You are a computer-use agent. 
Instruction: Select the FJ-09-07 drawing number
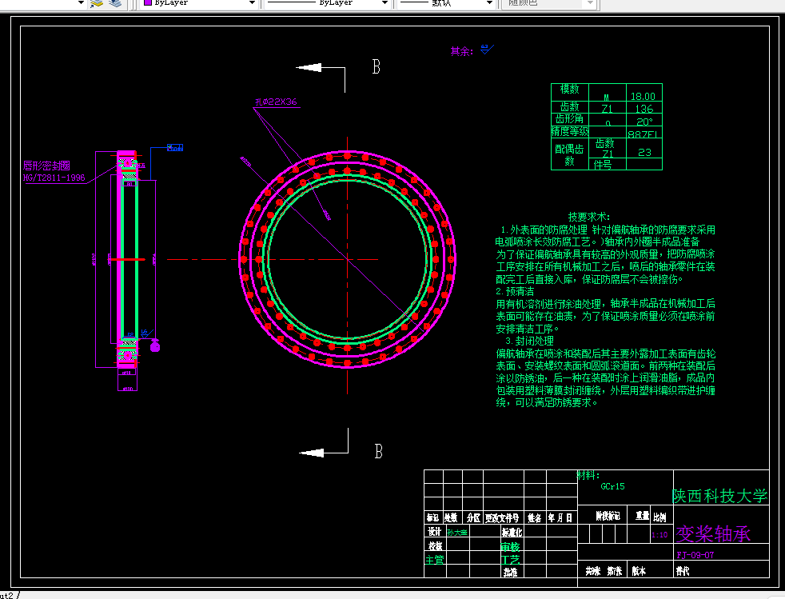coord(695,555)
